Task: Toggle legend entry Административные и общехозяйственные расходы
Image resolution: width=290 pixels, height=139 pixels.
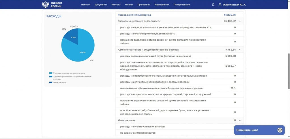Action: coord(70,78)
